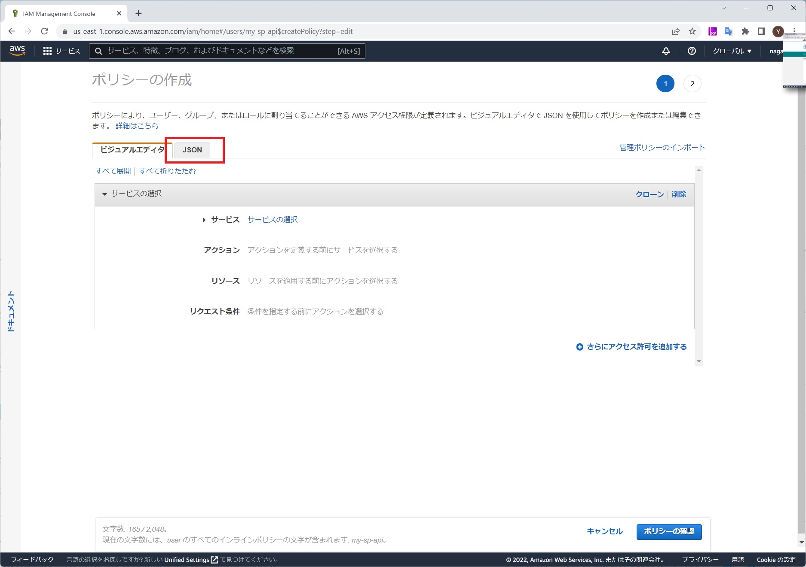Open the Google Translate extension icon
The width and height of the screenshot is (806, 567).
(728, 31)
